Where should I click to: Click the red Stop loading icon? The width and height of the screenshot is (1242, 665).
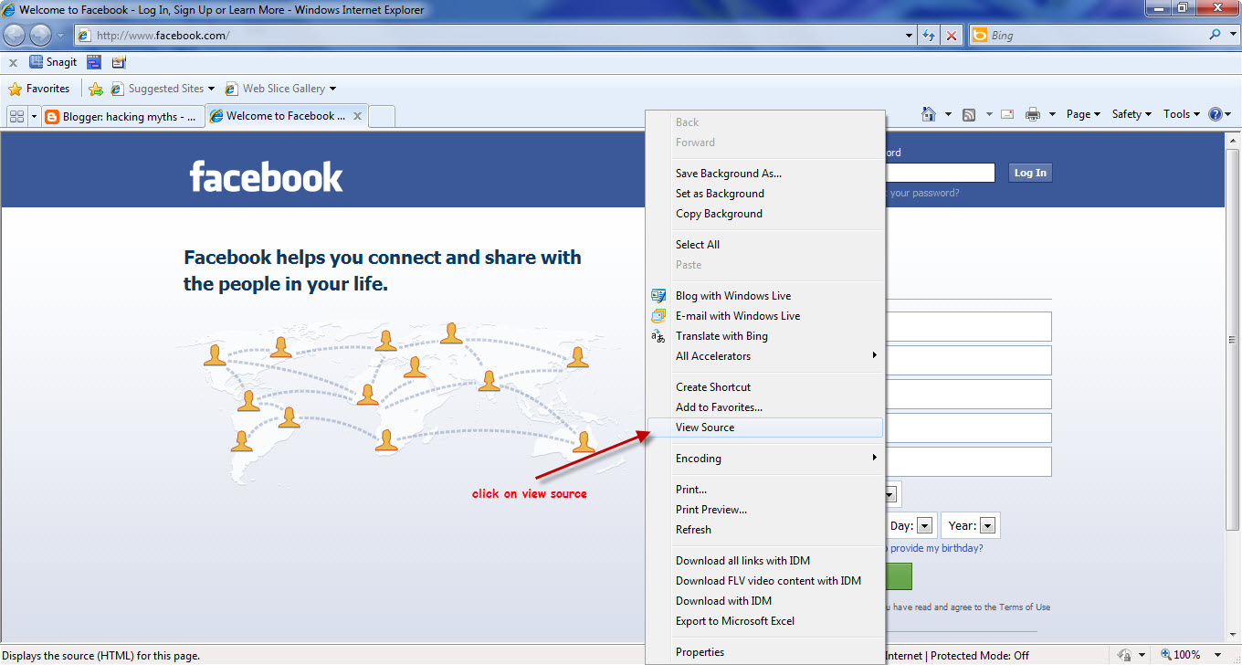click(x=952, y=36)
